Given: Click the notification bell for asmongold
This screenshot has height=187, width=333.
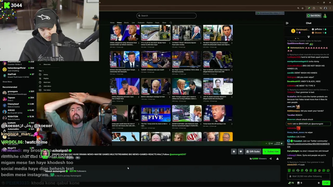Looking at the screenshot, I should click(234, 151).
